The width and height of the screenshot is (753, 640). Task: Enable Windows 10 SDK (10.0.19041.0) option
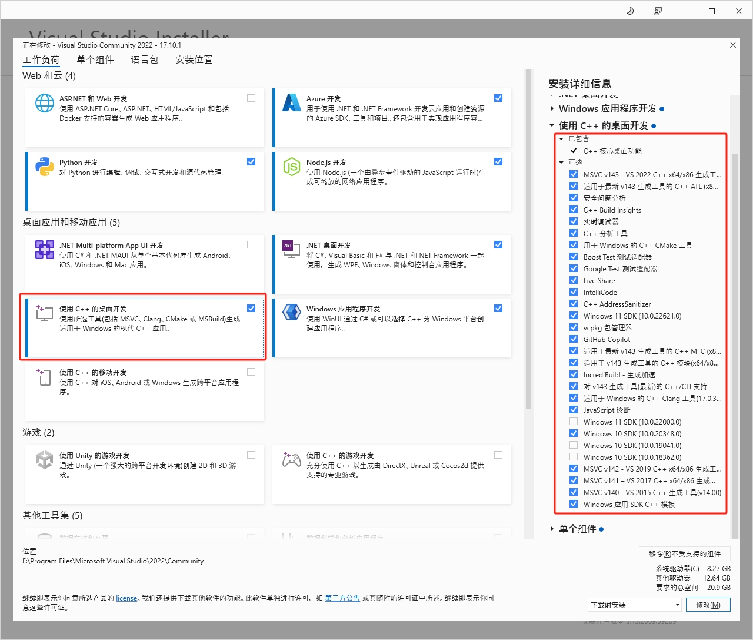[574, 445]
